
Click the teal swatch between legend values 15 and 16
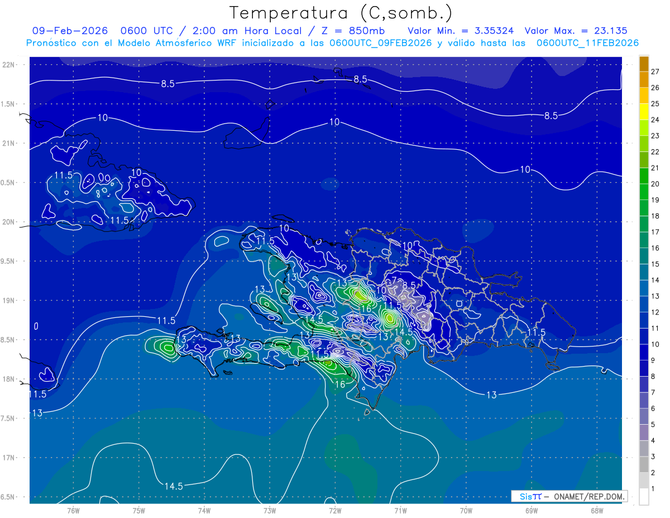pyautogui.click(x=644, y=256)
